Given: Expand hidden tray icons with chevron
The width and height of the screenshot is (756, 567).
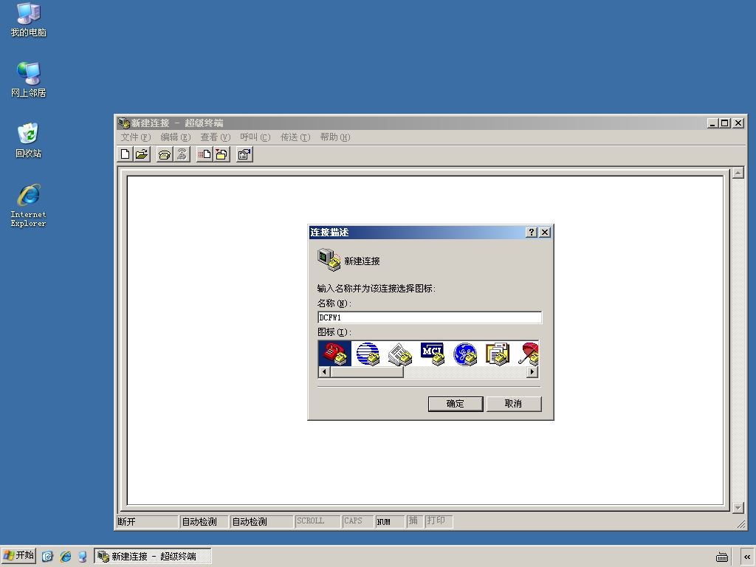Looking at the screenshot, I should 747,557.
